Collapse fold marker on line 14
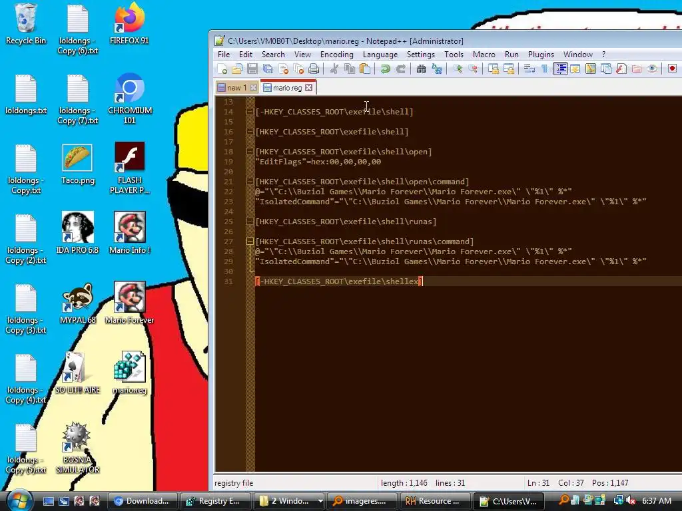The image size is (682, 511). tap(250, 112)
